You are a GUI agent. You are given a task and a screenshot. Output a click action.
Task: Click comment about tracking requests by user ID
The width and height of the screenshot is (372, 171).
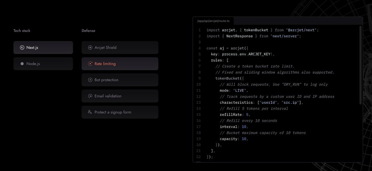[277, 96]
